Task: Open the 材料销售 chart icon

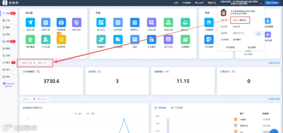Action: [209, 40]
